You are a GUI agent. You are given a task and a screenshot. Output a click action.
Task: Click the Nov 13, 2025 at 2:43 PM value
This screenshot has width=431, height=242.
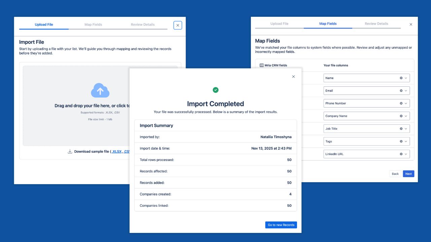pyautogui.click(x=271, y=148)
